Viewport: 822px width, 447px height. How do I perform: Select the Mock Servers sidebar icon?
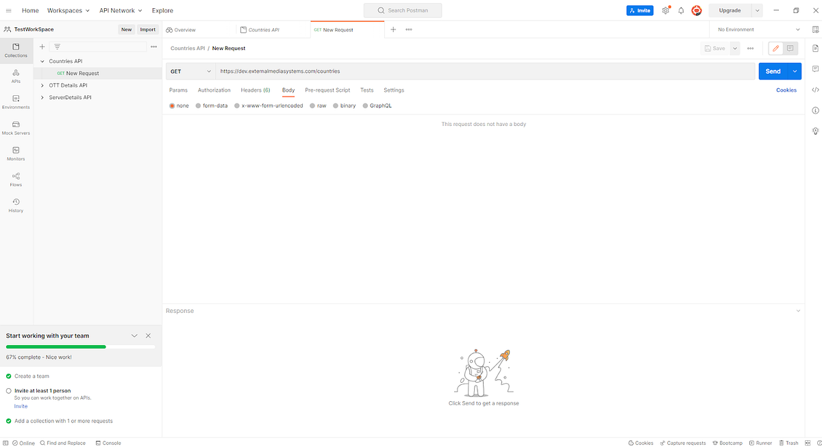[15, 127]
